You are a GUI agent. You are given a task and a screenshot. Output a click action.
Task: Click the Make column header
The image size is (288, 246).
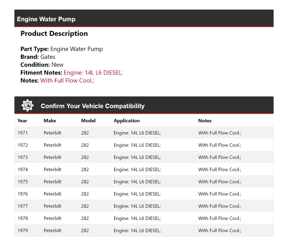click(50, 121)
